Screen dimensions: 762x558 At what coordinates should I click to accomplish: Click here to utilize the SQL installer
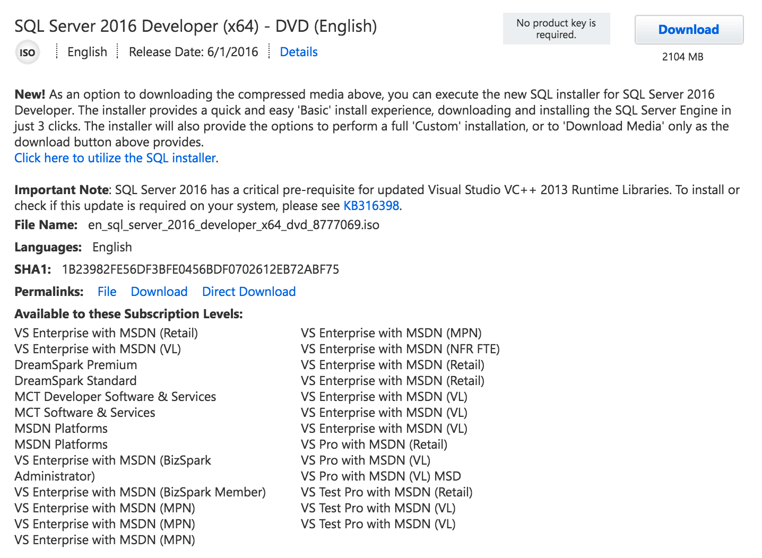(x=115, y=158)
